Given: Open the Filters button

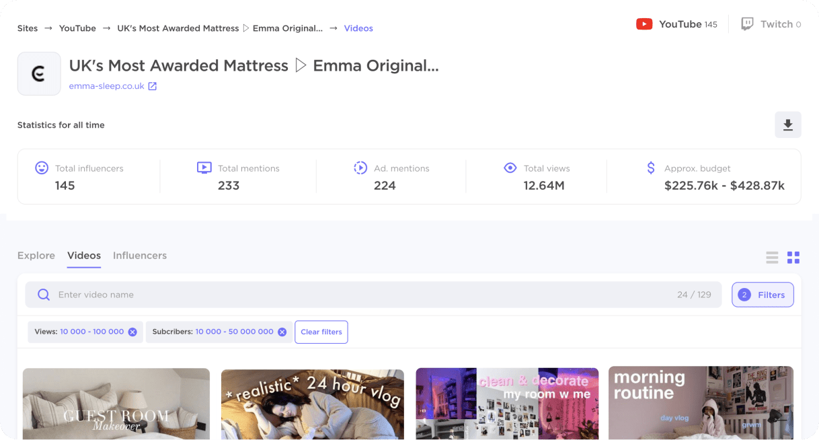Looking at the screenshot, I should [763, 295].
